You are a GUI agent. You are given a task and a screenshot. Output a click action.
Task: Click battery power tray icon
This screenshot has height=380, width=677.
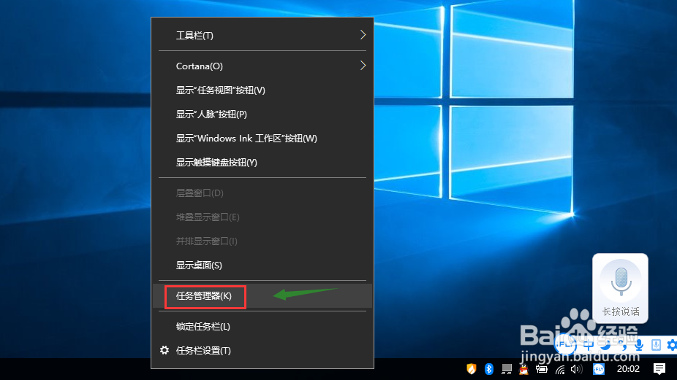click(x=542, y=369)
